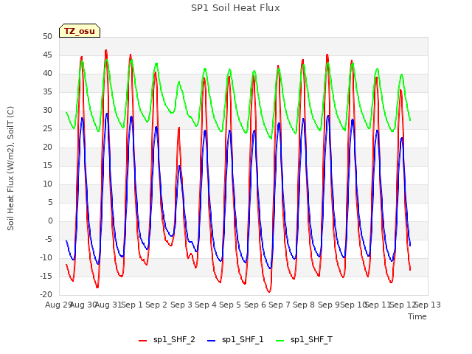This screenshot has height=354, width=472.
Task: Click the Y-axis label Soil Heat Flux
Action: click(x=10, y=168)
